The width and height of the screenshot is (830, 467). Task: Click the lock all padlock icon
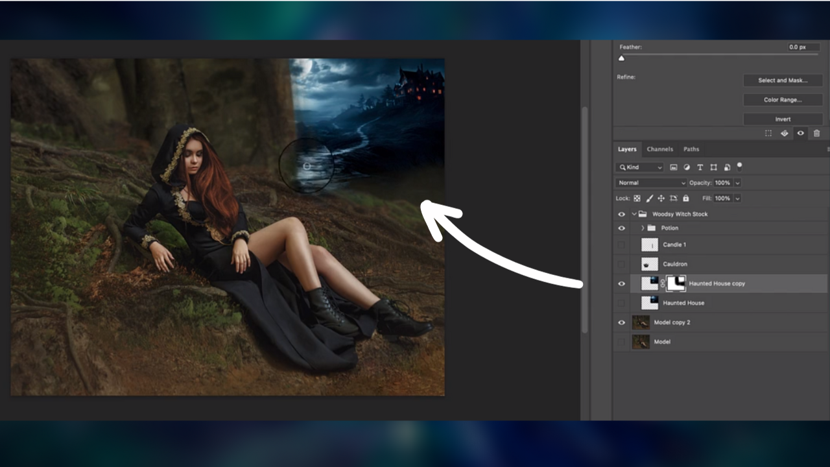686,198
